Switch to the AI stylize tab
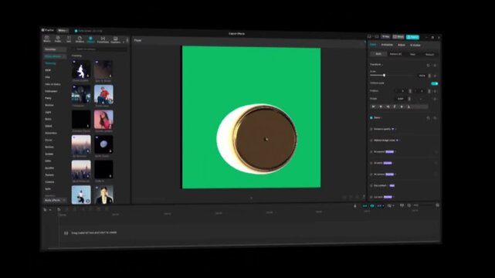This screenshot has width=495, height=278. (415, 46)
